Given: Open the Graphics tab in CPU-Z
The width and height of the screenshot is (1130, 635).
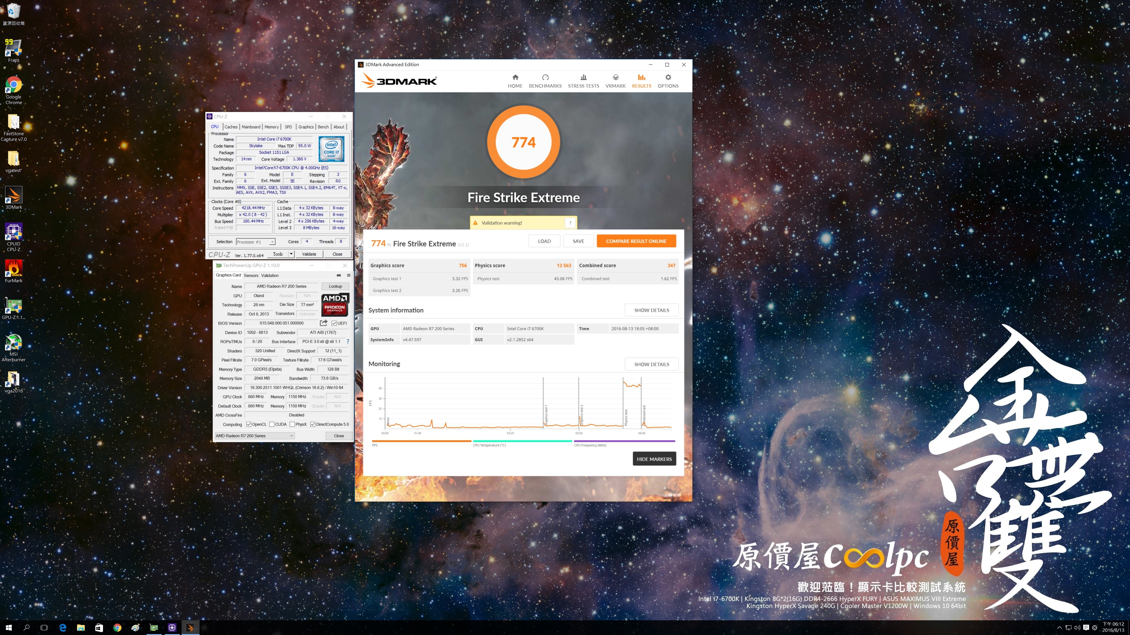Looking at the screenshot, I should pos(306,127).
